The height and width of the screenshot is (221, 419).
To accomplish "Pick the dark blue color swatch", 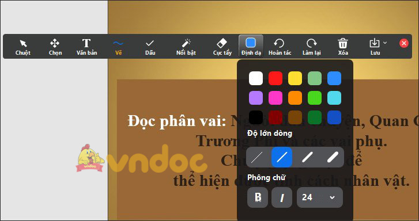I will point(334,117).
